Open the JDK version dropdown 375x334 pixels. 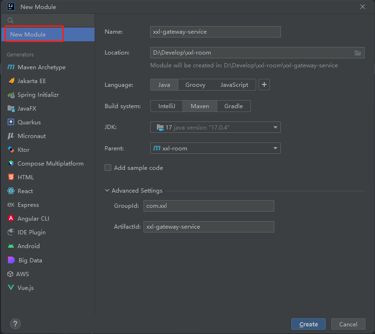[215, 127]
